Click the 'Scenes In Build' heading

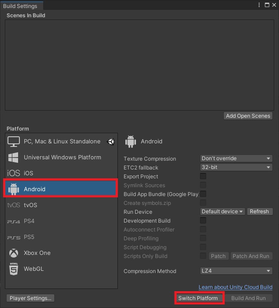point(26,15)
